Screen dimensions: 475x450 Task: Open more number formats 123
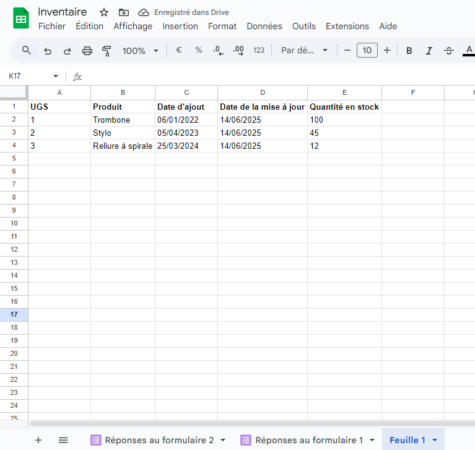pyautogui.click(x=259, y=50)
